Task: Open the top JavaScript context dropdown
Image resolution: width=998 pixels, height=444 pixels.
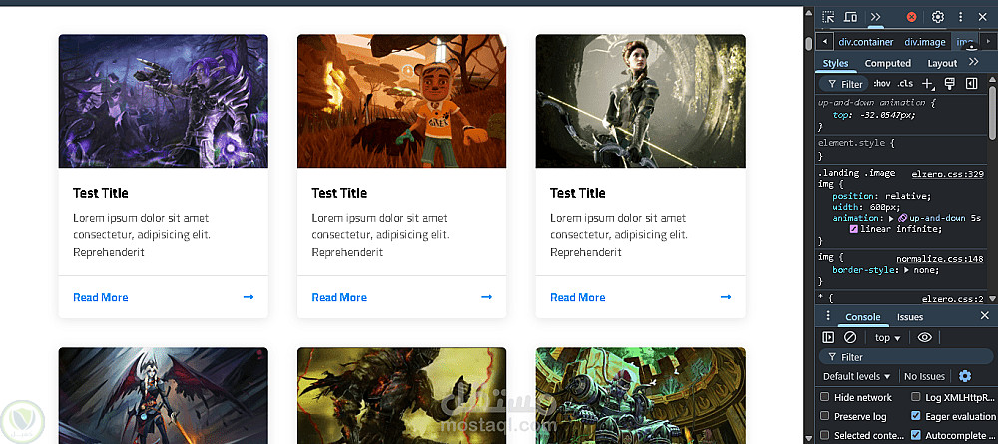Action: coord(888,338)
